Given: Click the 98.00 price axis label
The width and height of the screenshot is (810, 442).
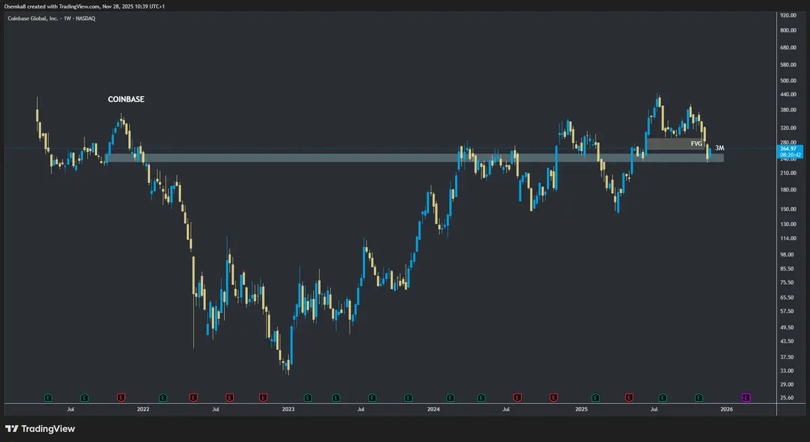Looking at the screenshot, I should click(788, 254).
